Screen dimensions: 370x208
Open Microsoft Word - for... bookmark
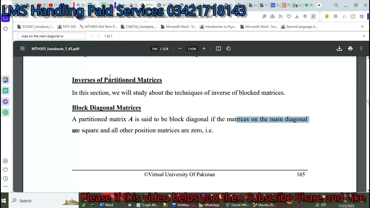coord(259,27)
